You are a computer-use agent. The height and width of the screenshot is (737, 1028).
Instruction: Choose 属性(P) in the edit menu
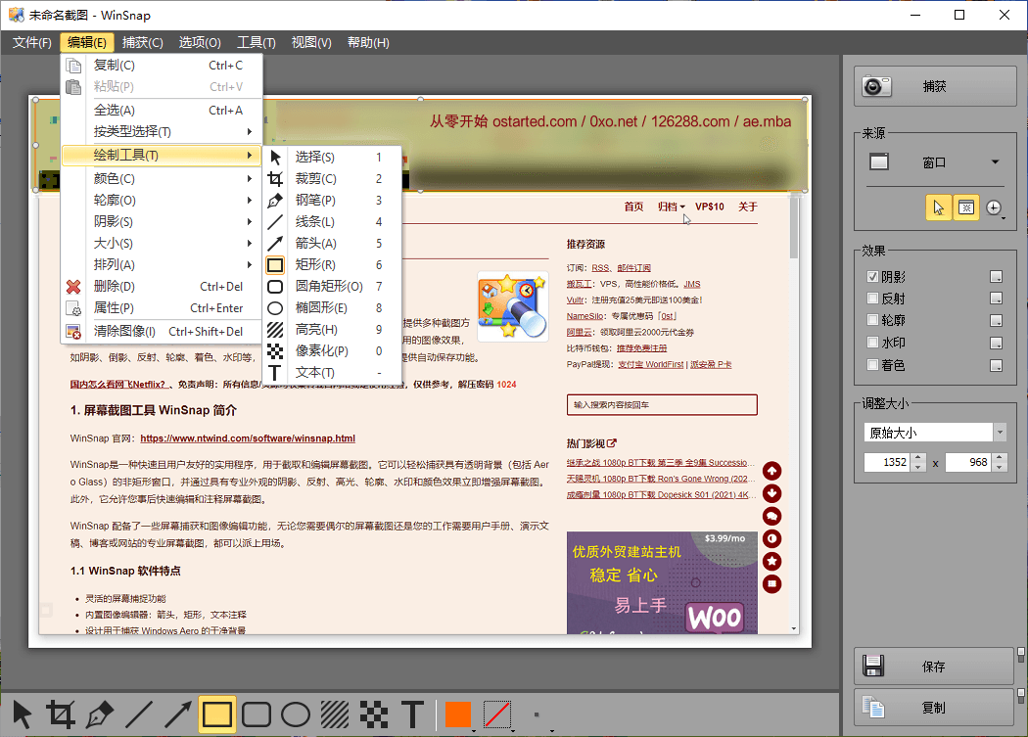coord(162,307)
